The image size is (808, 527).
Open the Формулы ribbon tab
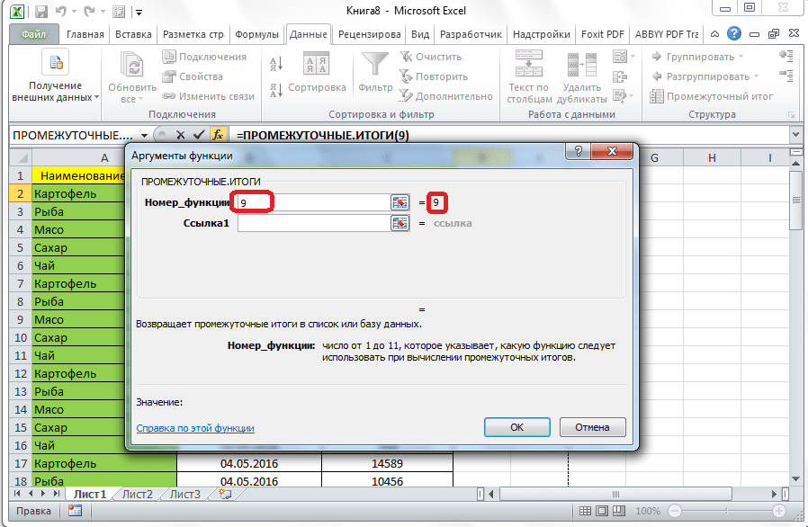coord(256,35)
